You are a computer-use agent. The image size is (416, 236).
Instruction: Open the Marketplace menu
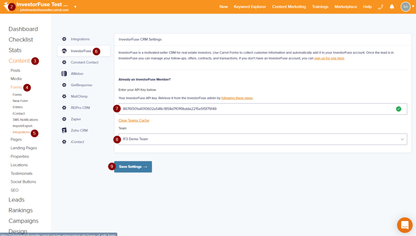pyautogui.click(x=345, y=6)
